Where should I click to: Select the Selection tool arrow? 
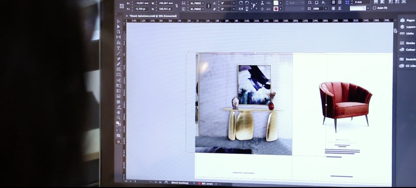[118, 22]
